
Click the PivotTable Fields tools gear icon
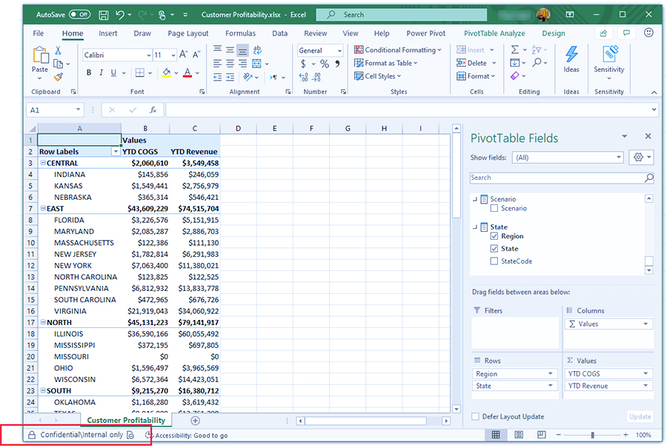(x=641, y=158)
